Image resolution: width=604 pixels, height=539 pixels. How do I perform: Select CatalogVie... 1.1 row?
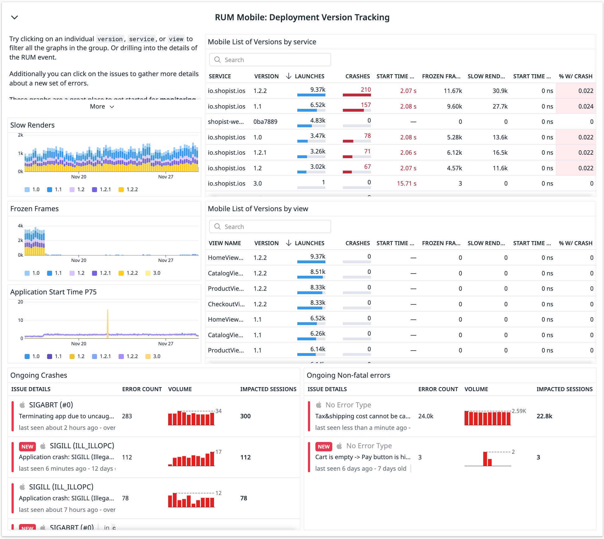pyautogui.click(x=401, y=335)
